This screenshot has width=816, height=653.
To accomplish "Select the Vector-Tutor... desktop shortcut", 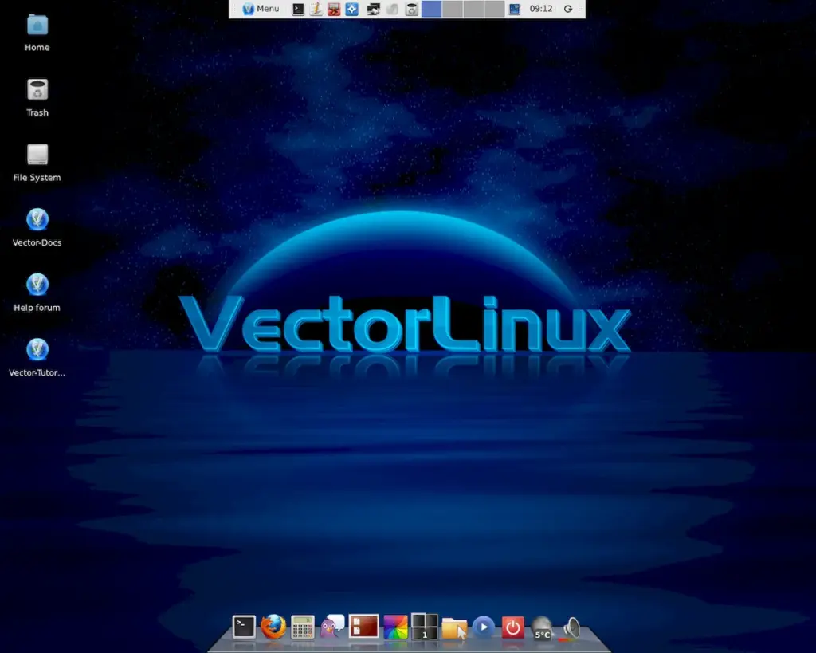I will coord(37,358).
